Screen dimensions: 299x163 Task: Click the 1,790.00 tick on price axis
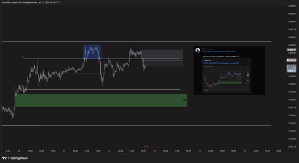click(x=292, y=76)
